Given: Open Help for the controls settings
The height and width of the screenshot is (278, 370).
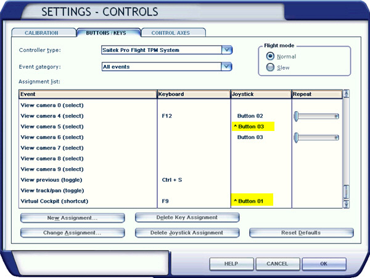Looking at the screenshot, I should click(x=231, y=264).
